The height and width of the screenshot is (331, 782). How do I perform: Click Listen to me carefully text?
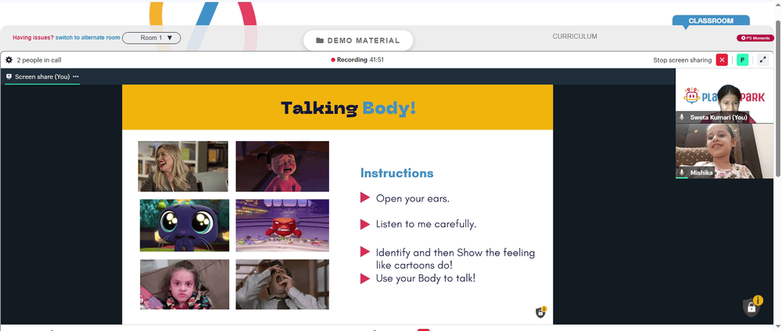coord(426,224)
